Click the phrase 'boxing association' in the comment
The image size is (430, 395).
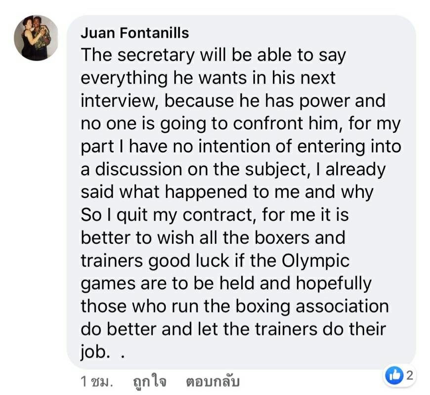312,306
